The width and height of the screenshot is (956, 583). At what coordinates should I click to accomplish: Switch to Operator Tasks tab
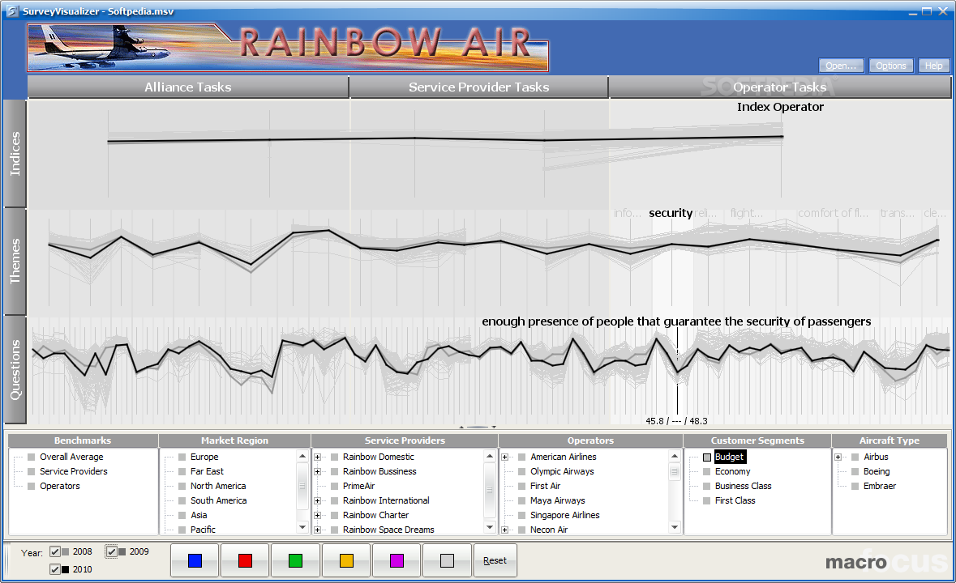pyautogui.click(x=780, y=87)
